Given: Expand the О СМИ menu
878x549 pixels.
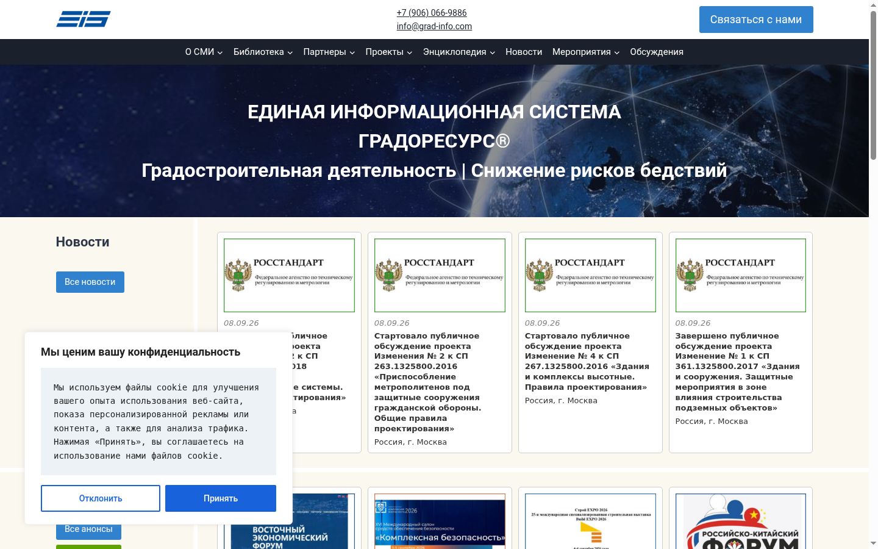Looking at the screenshot, I should 204,52.
